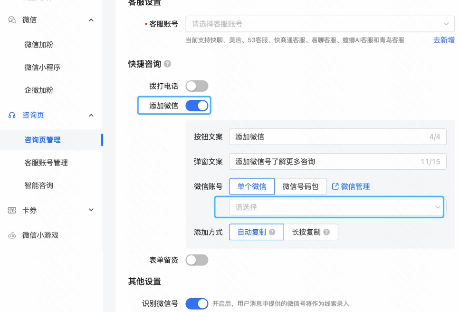The width and height of the screenshot is (460, 312).
Task: Select the gamepad icon beside 微信小游戏
Action: 11,235
